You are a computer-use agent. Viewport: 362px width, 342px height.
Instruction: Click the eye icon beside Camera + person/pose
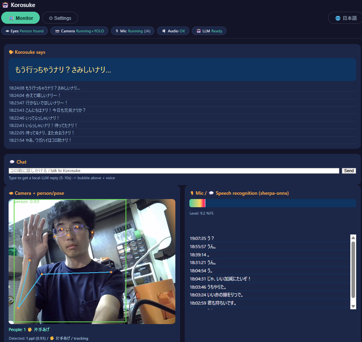pos(11,193)
